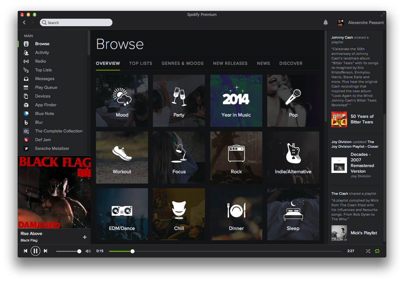The height and width of the screenshot is (282, 404).
Task: Pause the current song
Action: pos(36,251)
